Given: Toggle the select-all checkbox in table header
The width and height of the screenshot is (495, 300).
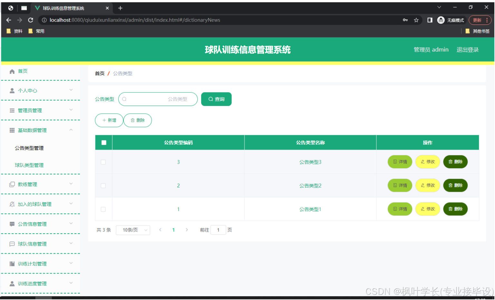Looking at the screenshot, I should point(104,143).
